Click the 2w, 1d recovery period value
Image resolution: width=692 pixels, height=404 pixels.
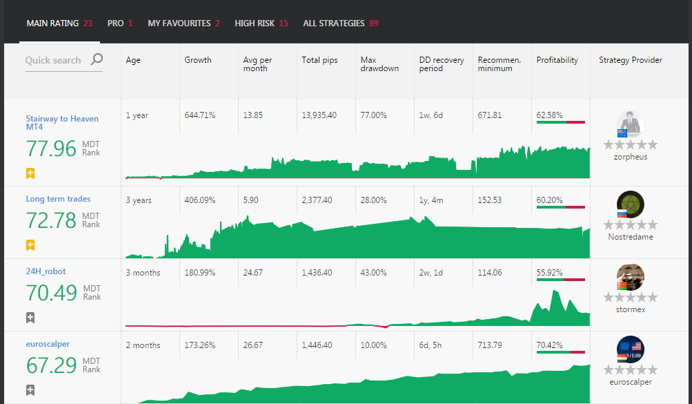pyautogui.click(x=431, y=272)
